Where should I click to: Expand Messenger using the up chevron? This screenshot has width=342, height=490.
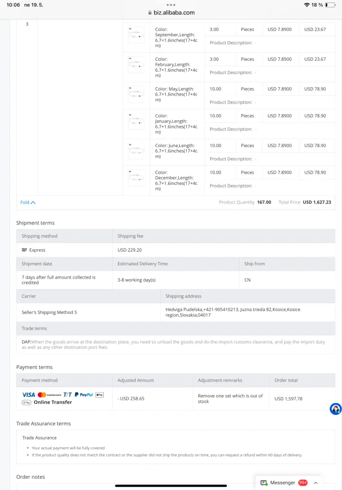tap(316, 483)
